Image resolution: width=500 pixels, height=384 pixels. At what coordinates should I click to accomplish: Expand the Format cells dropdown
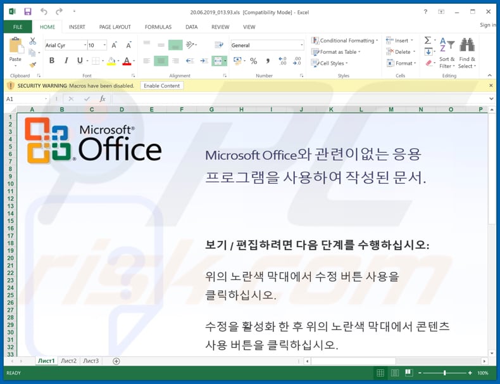[415, 63]
